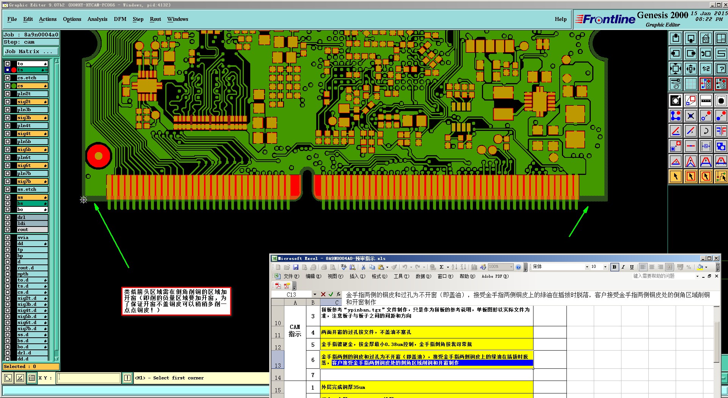Click the Chart Wizard icon in Excel
The width and height of the screenshot is (728, 398).
click(x=474, y=267)
